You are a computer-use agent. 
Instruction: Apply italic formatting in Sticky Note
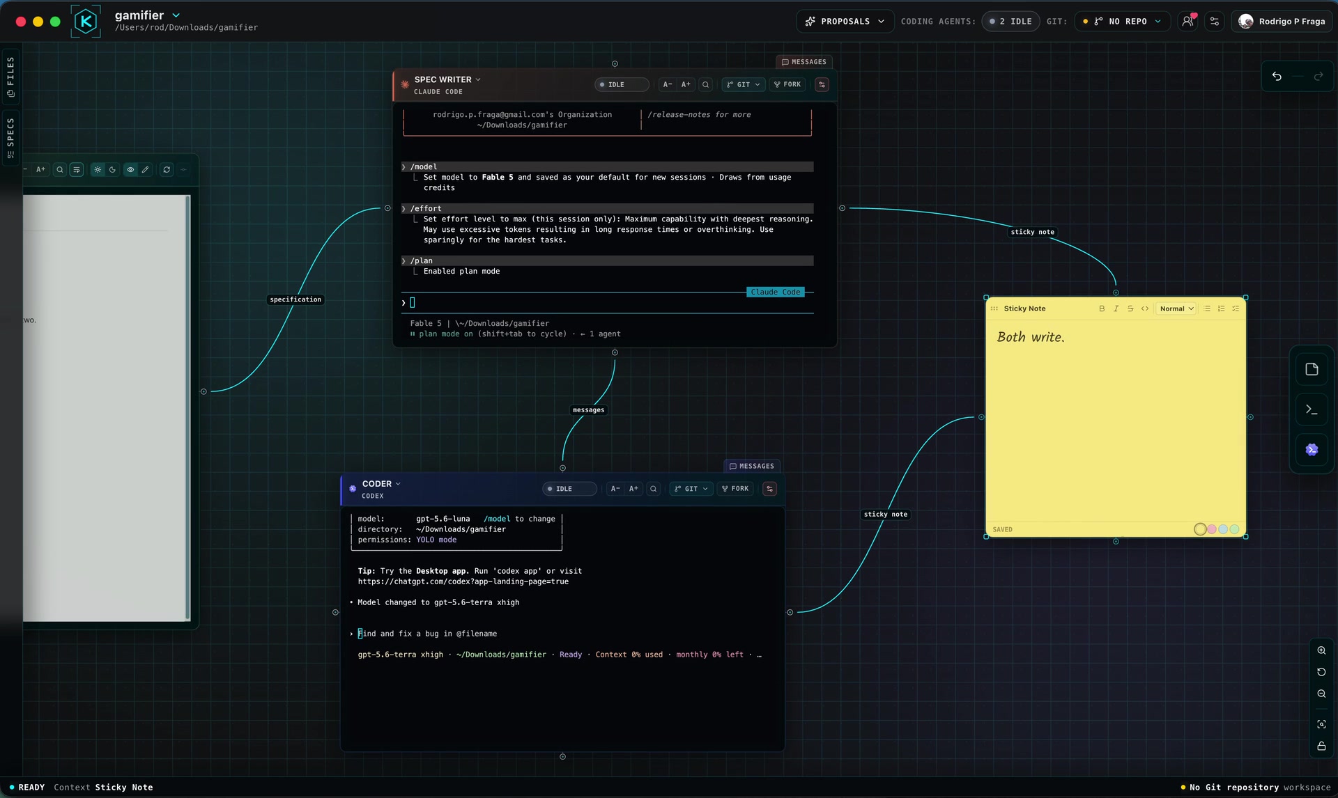tap(1116, 308)
